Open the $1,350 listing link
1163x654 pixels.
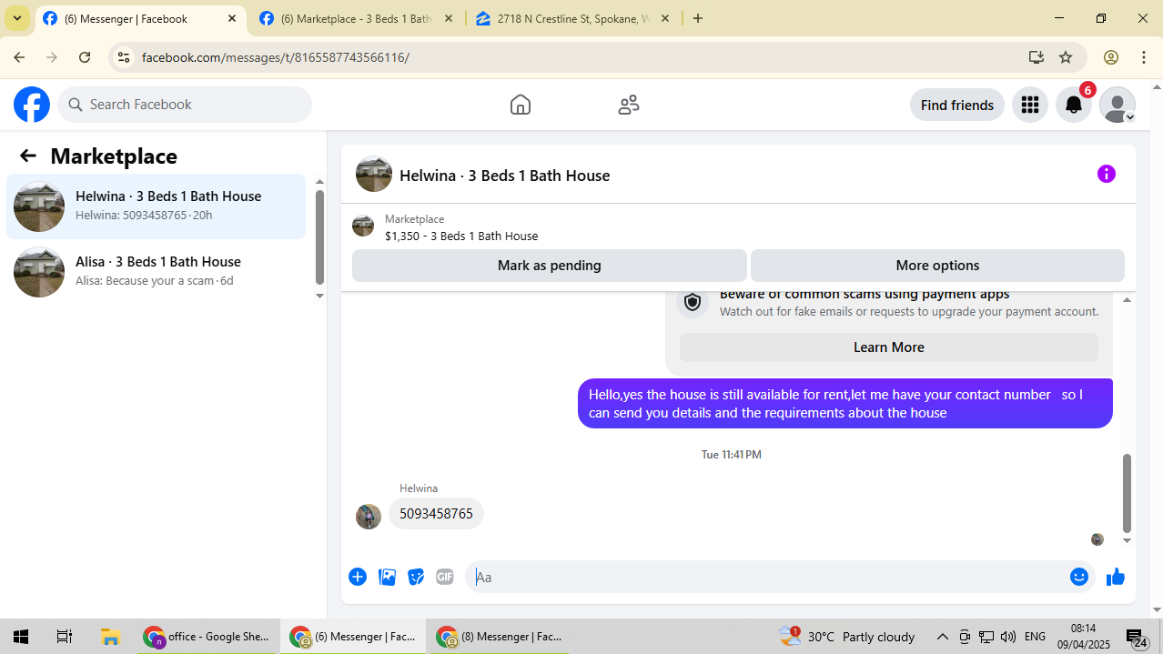[461, 236]
